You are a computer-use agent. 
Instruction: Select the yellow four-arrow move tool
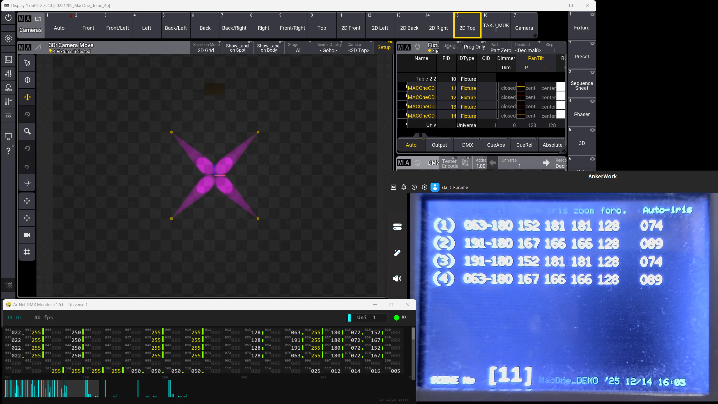[x=27, y=97]
